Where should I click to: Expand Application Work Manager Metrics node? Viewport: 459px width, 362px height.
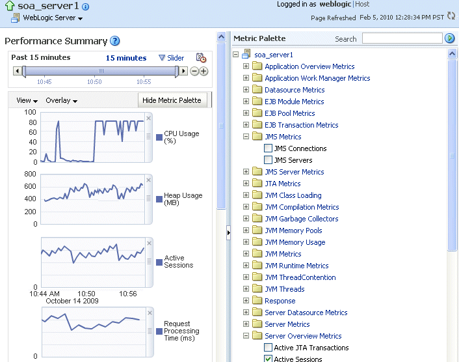click(x=246, y=77)
